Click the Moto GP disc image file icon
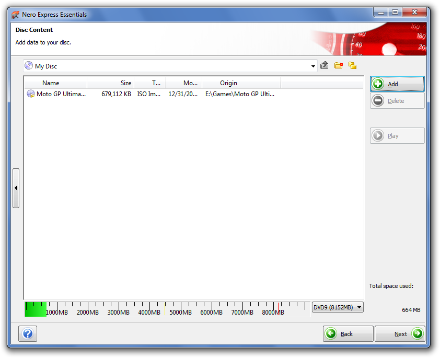 click(31, 94)
